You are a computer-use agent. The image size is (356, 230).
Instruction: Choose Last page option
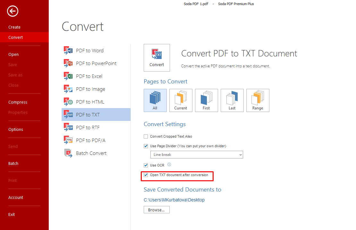232,100
